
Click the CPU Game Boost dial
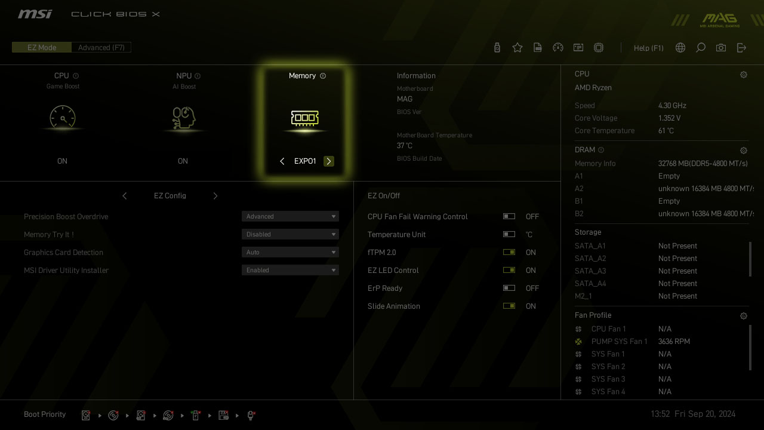(63, 118)
